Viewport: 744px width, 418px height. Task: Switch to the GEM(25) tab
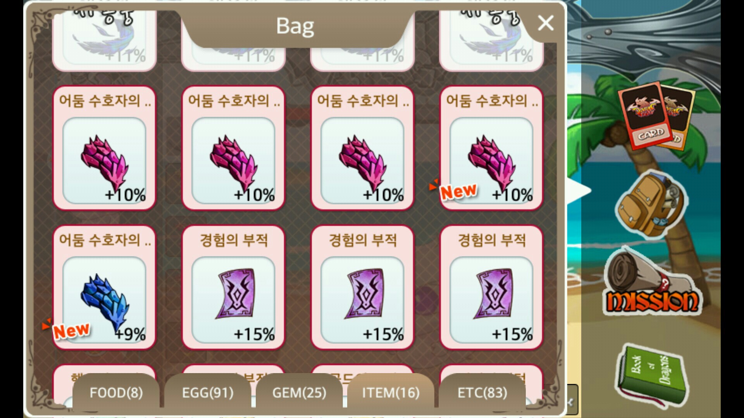tap(299, 392)
